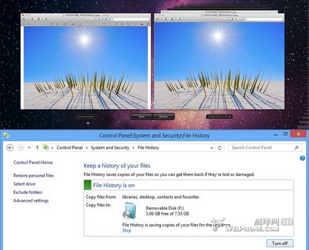Screen dimensions: 309x250
Task: Refresh the File History page
Action: [x=219, y=147]
